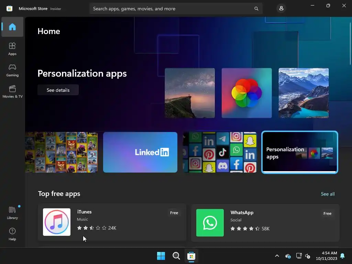Open the social apps collage banner
Image resolution: width=352 pixels, height=264 pixels.
click(x=220, y=152)
